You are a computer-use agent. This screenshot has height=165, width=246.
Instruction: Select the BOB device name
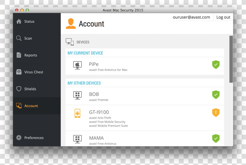94,94
